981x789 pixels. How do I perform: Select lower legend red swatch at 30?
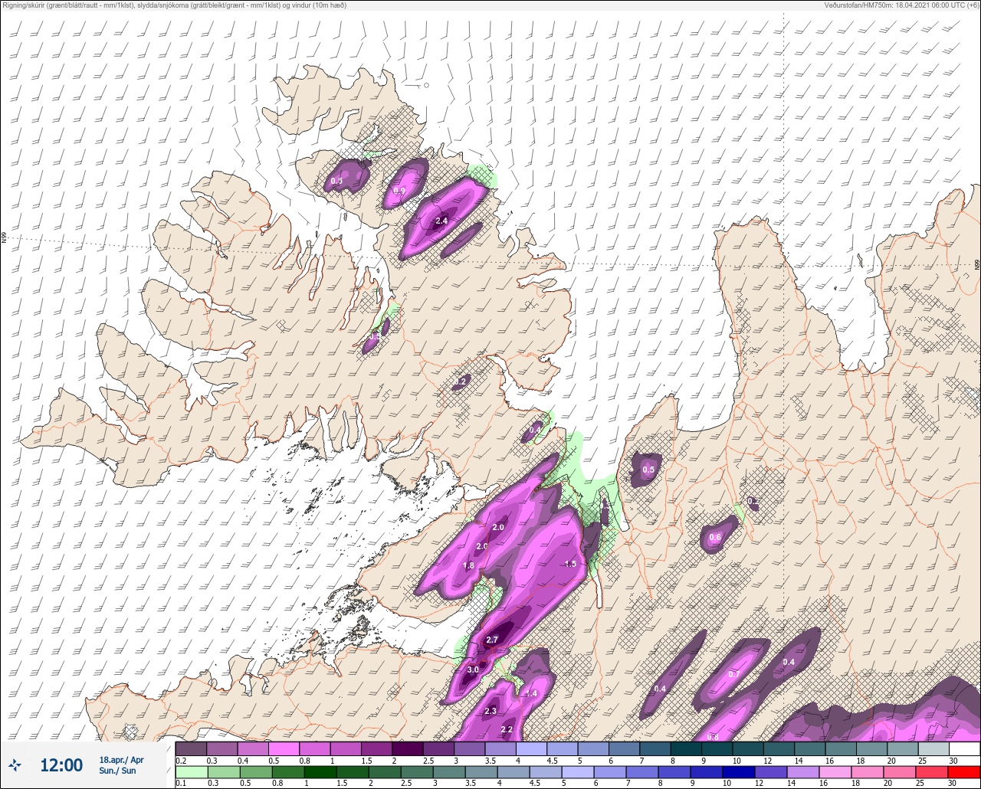point(964,772)
